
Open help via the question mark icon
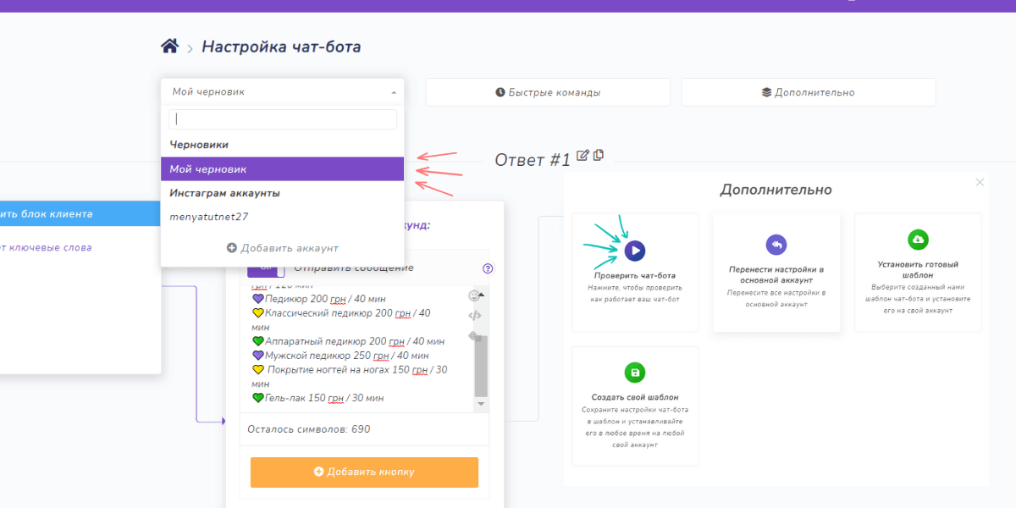click(489, 268)
